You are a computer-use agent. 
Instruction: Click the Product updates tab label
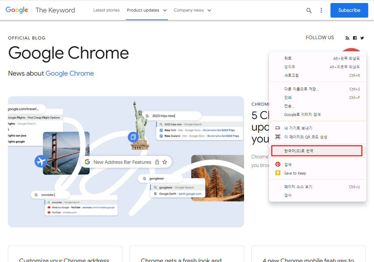pyautogui.click(x=143, y=10)
